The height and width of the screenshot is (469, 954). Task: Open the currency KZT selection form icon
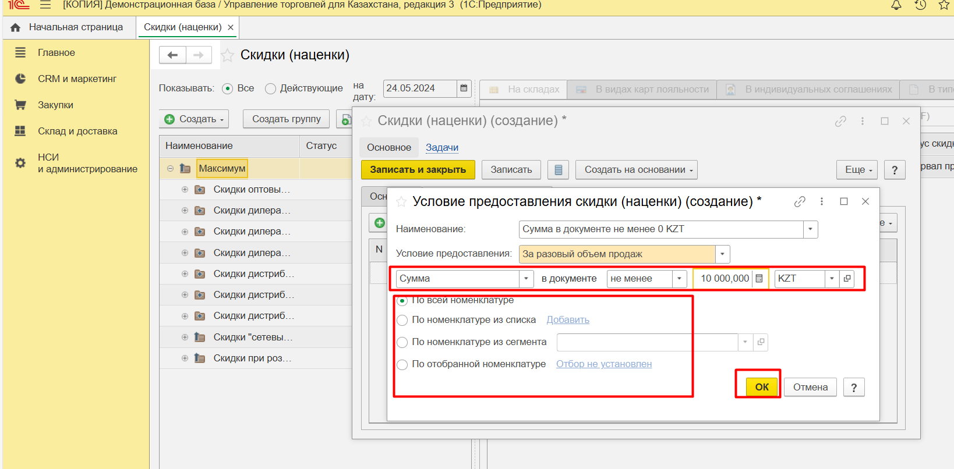(847, 279)
